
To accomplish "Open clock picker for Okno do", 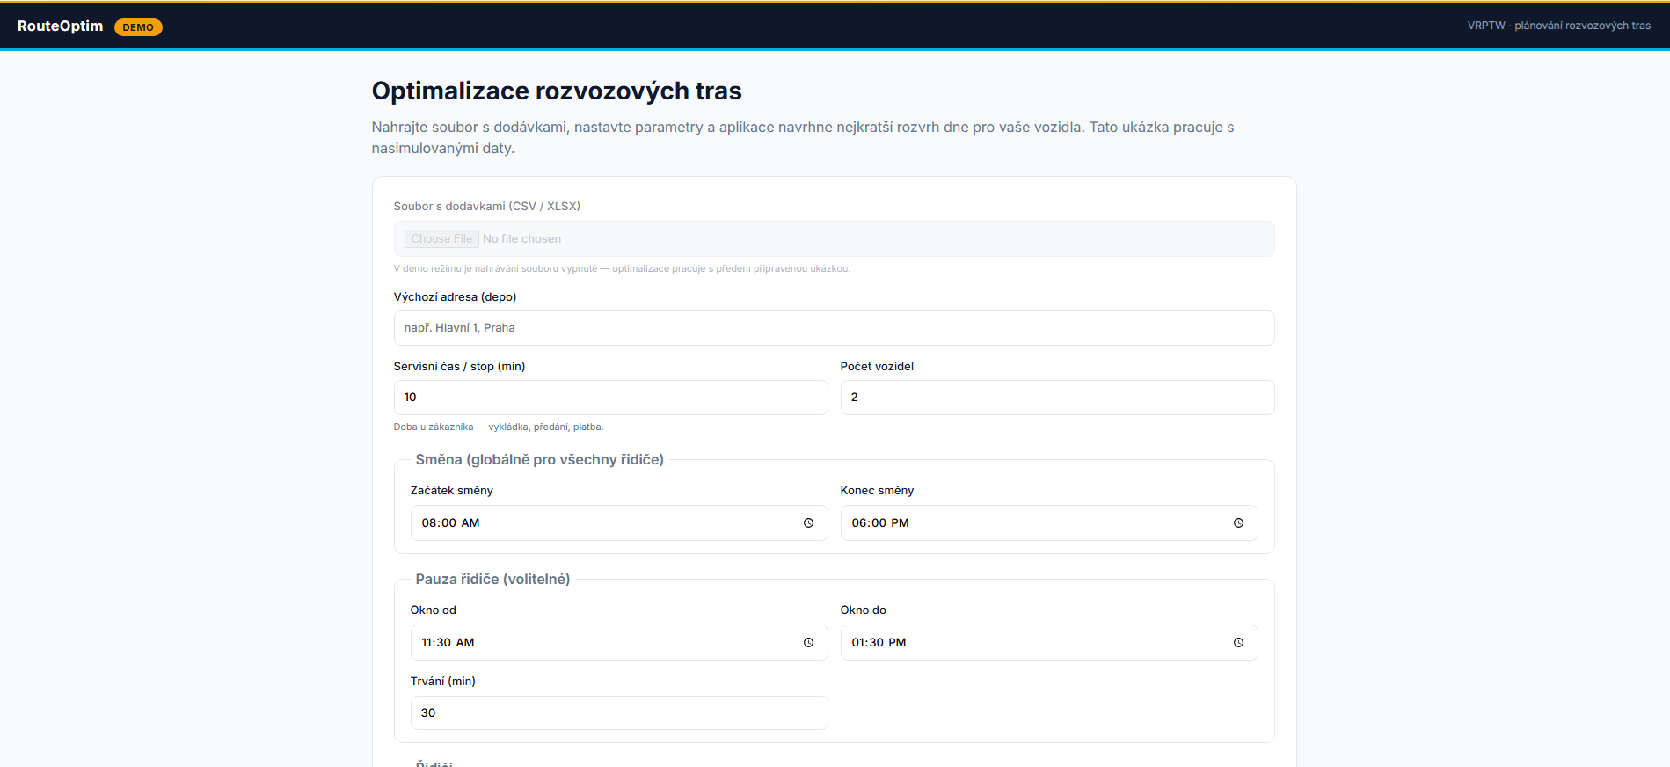I will point(1238,643).
